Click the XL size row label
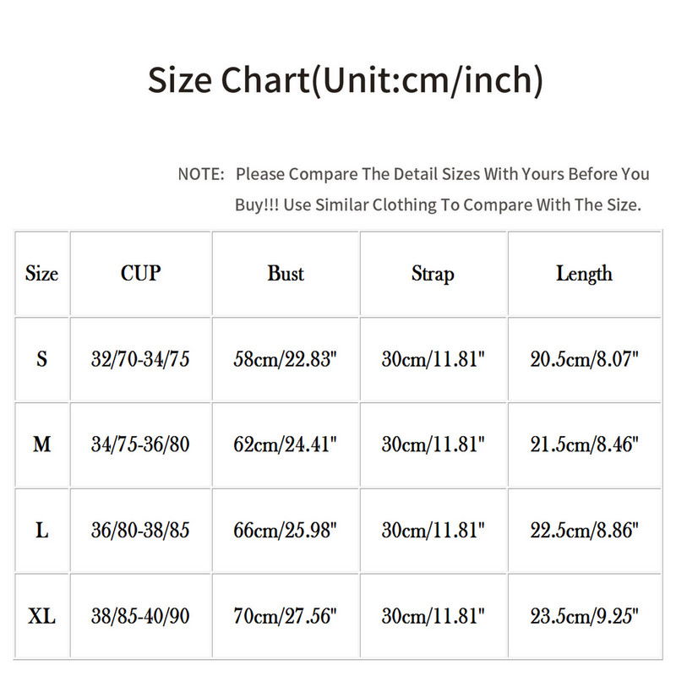Viewport: 676px width, 676px height. [x=42, y=617]
